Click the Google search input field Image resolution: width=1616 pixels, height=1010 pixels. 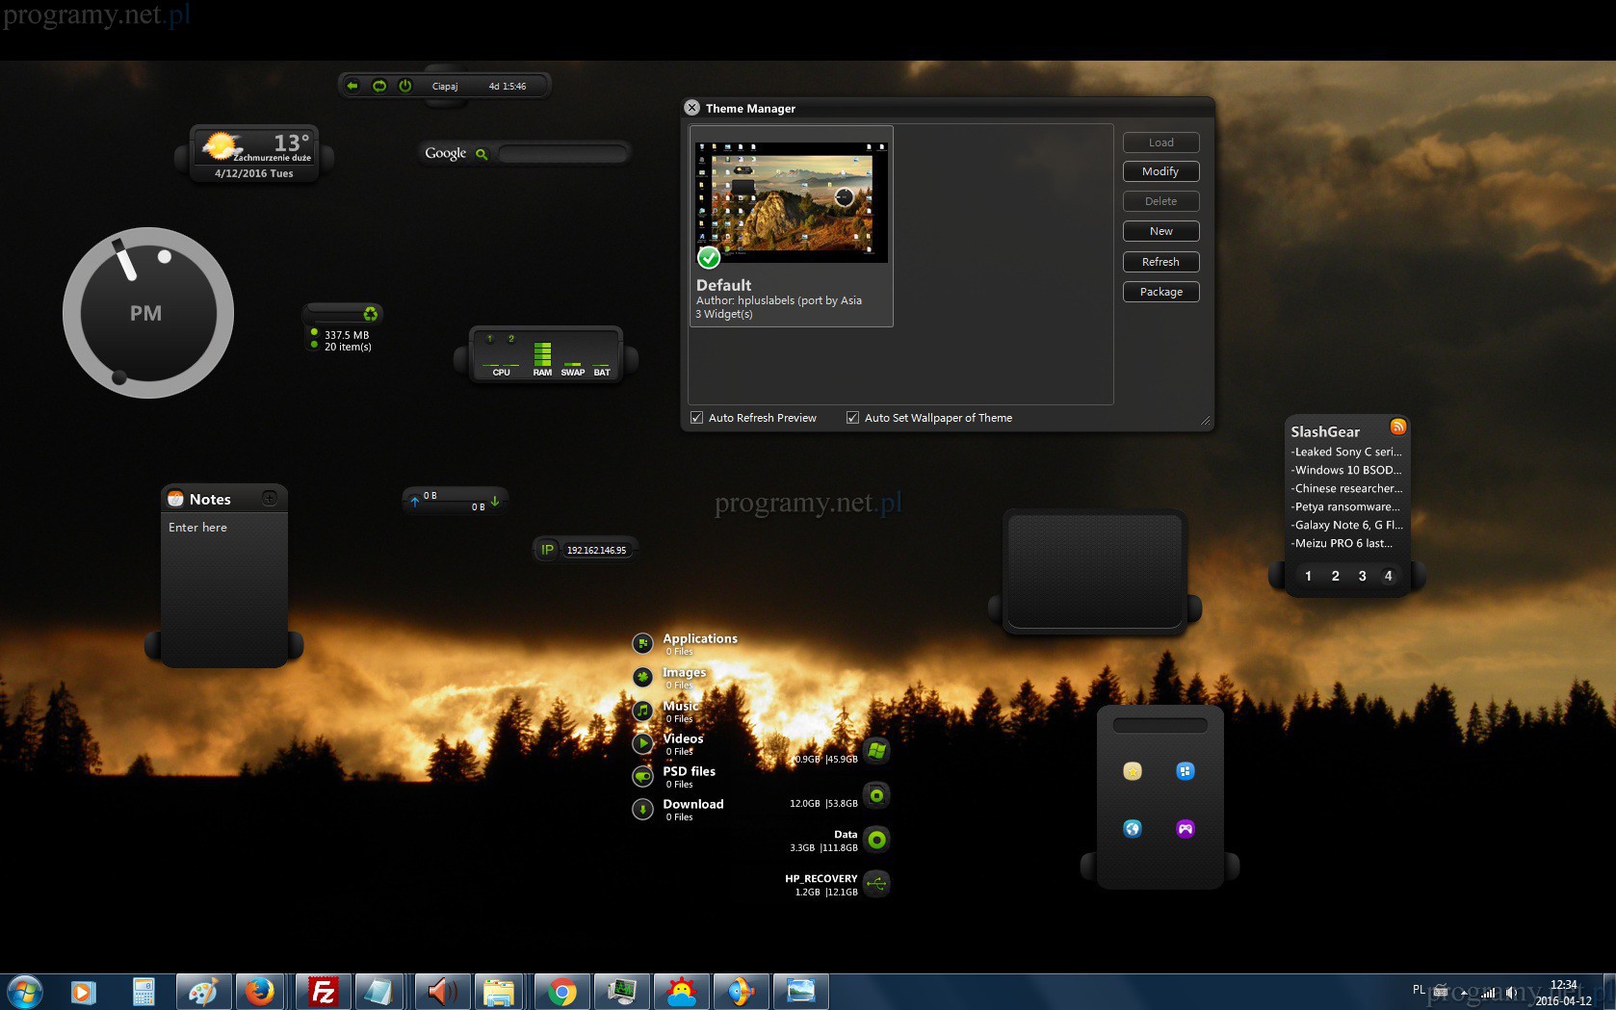[561, 154]
